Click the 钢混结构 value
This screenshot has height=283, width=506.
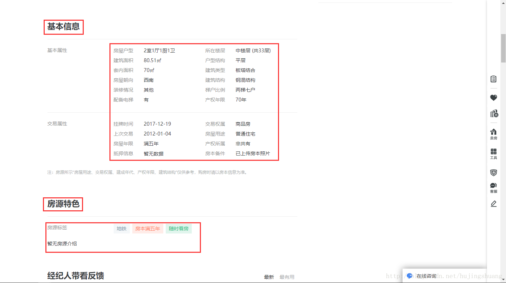click(x=246, y=80)
